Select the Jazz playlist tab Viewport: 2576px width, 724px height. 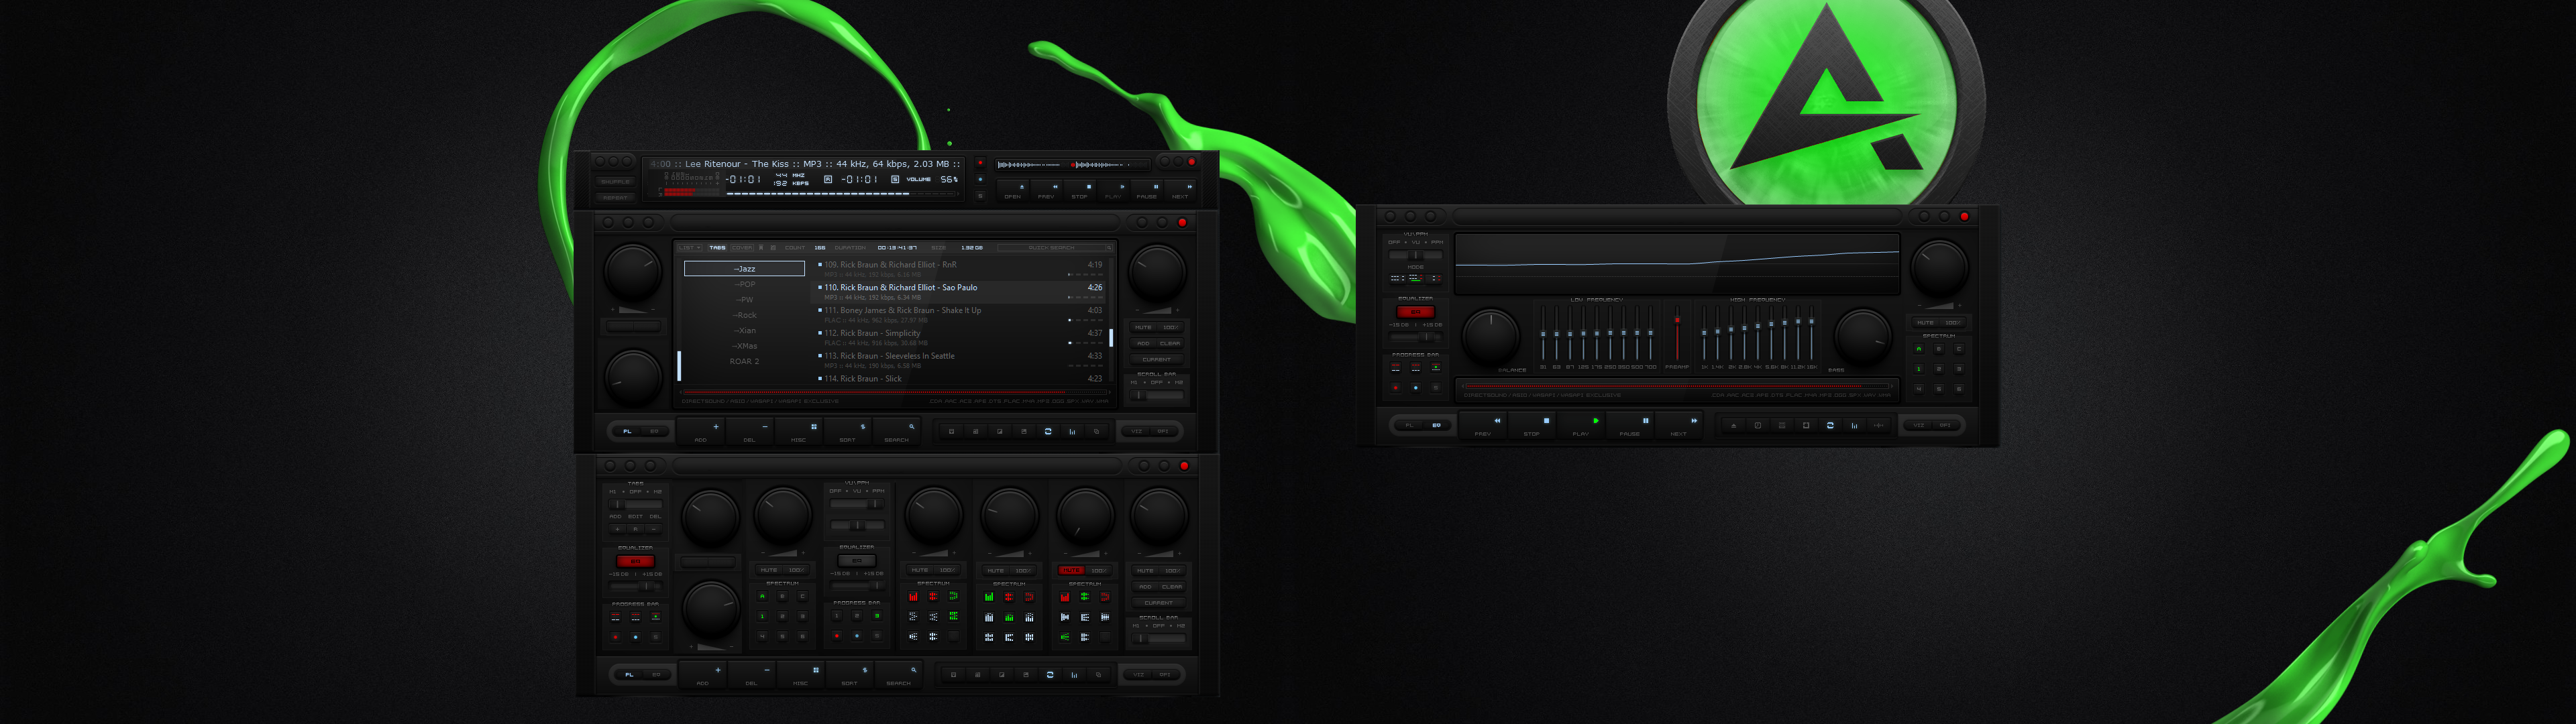(744, 268)
